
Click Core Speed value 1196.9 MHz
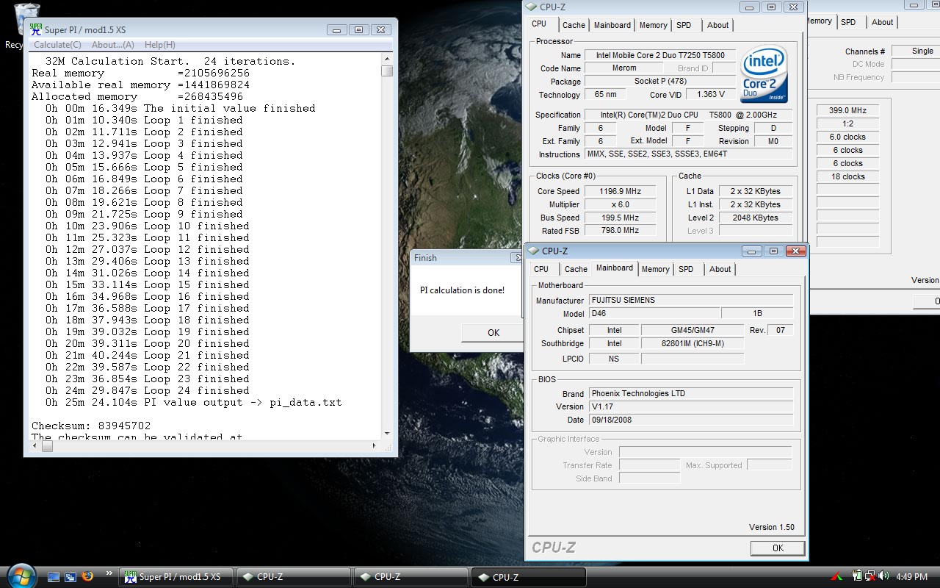point(620,191)
